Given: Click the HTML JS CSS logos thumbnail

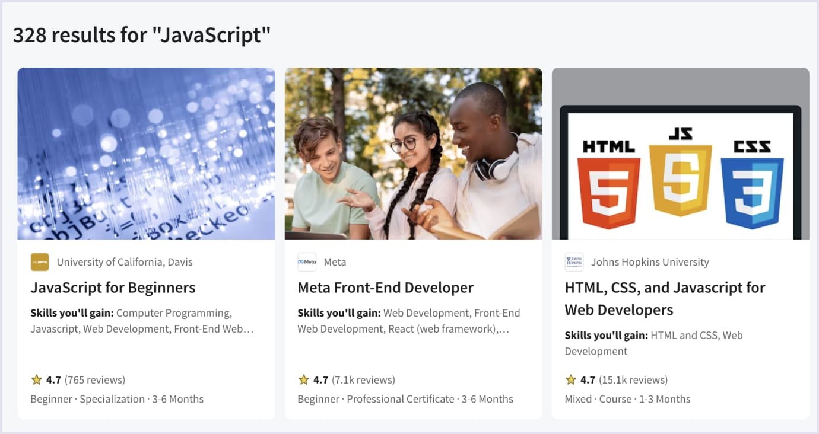Looking at the screenshot, I should pos(681,154).
